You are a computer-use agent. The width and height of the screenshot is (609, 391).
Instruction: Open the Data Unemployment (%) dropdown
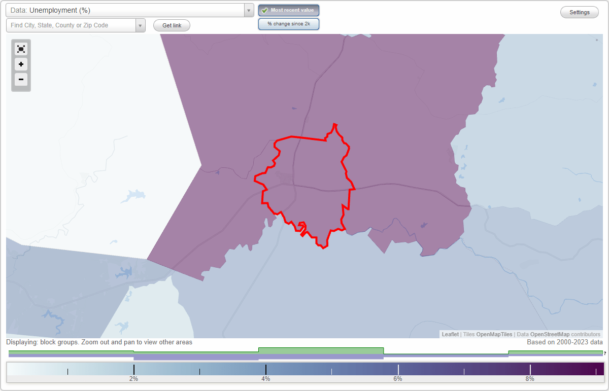click(130, 10)
